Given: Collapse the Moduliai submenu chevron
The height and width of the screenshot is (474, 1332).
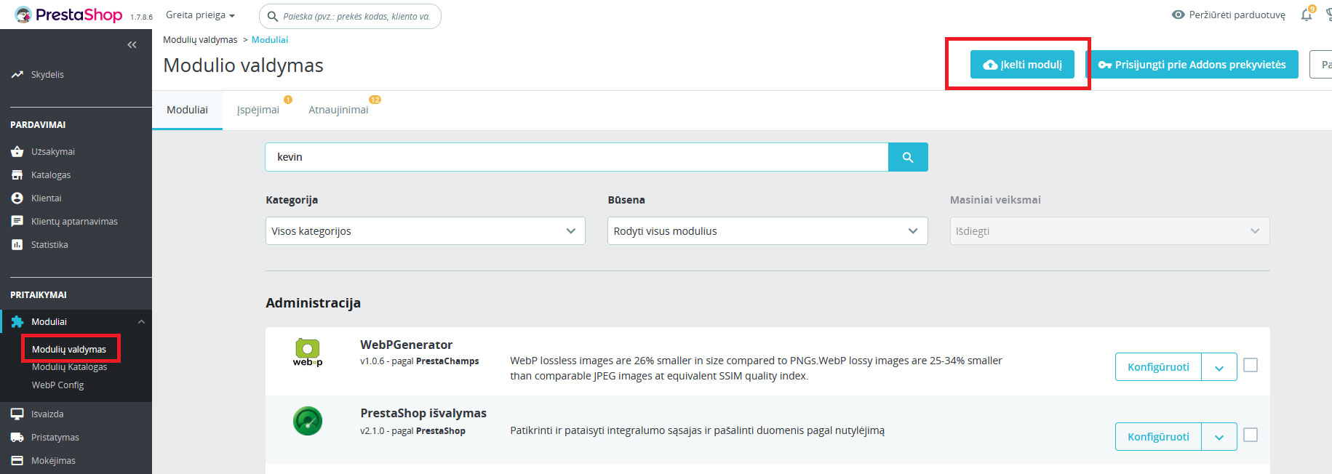Looking at the screenshot, I should (x=141, y=321).
